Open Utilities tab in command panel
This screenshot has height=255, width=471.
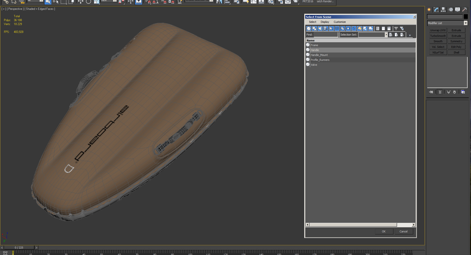click(x=465, y=10)
